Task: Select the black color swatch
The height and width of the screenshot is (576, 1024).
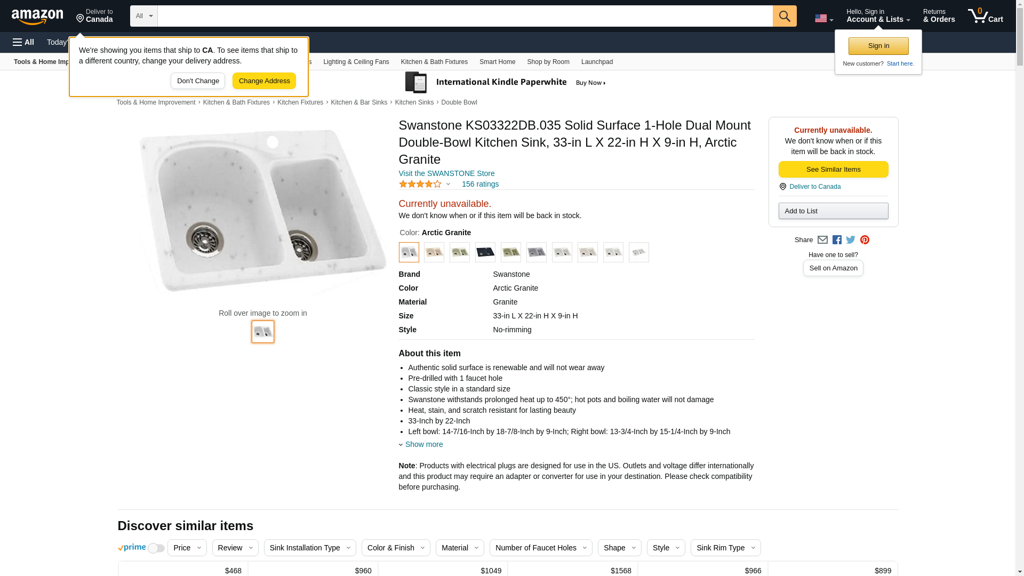Action: [x=485, y=252]
